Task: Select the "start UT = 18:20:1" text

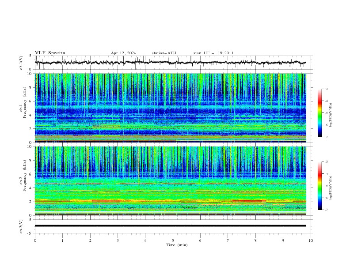Action: coord(213,53)
